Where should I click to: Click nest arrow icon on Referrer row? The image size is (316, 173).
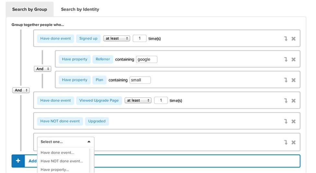click(x=286, y=59)
